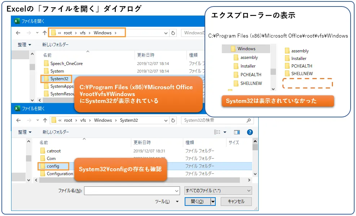Open 整理 menu in System32 dialog
356x216 pixels.
(25, 132)
